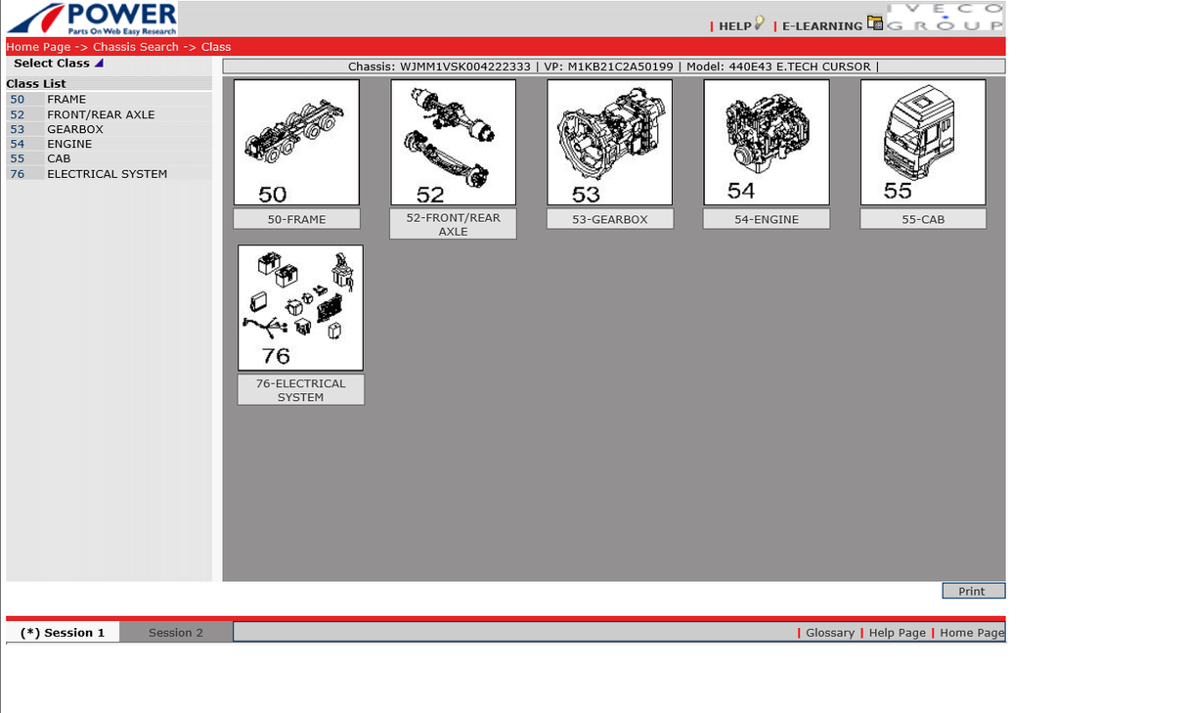
Task: Open Glossary link in footer
Action: (x=829, y=633)
